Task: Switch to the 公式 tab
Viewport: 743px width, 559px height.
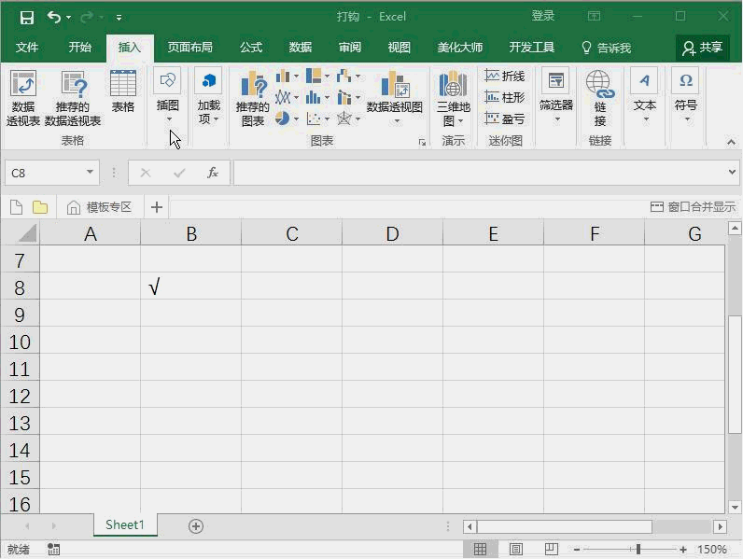Action: (251, 48)
